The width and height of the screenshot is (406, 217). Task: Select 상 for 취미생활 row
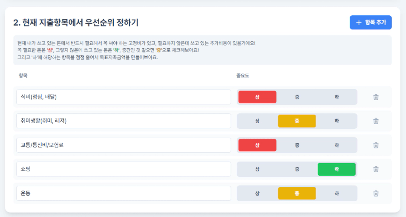(257, 121)
